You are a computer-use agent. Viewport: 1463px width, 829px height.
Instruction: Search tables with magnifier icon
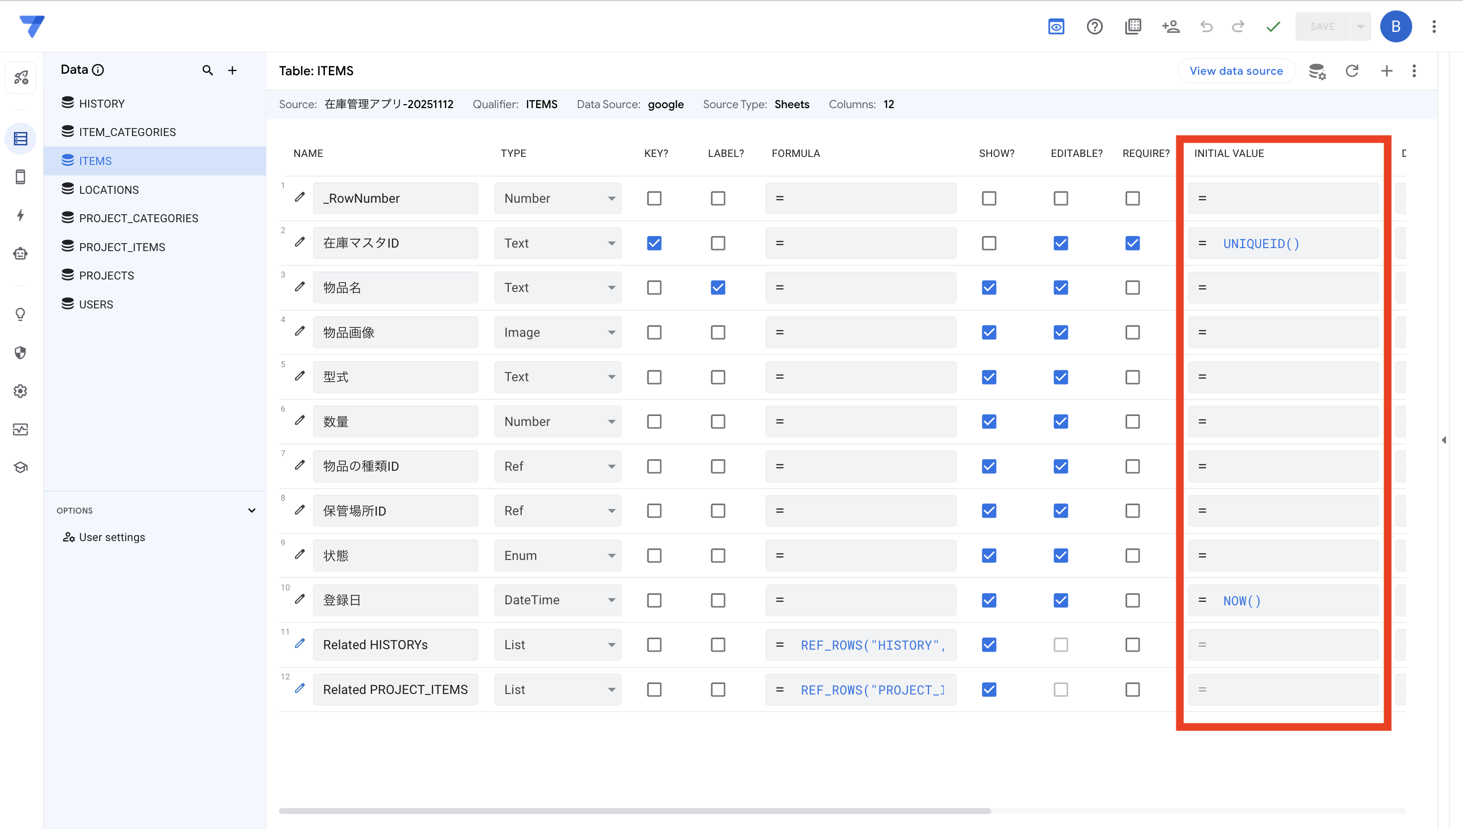(x=207, y=70)
